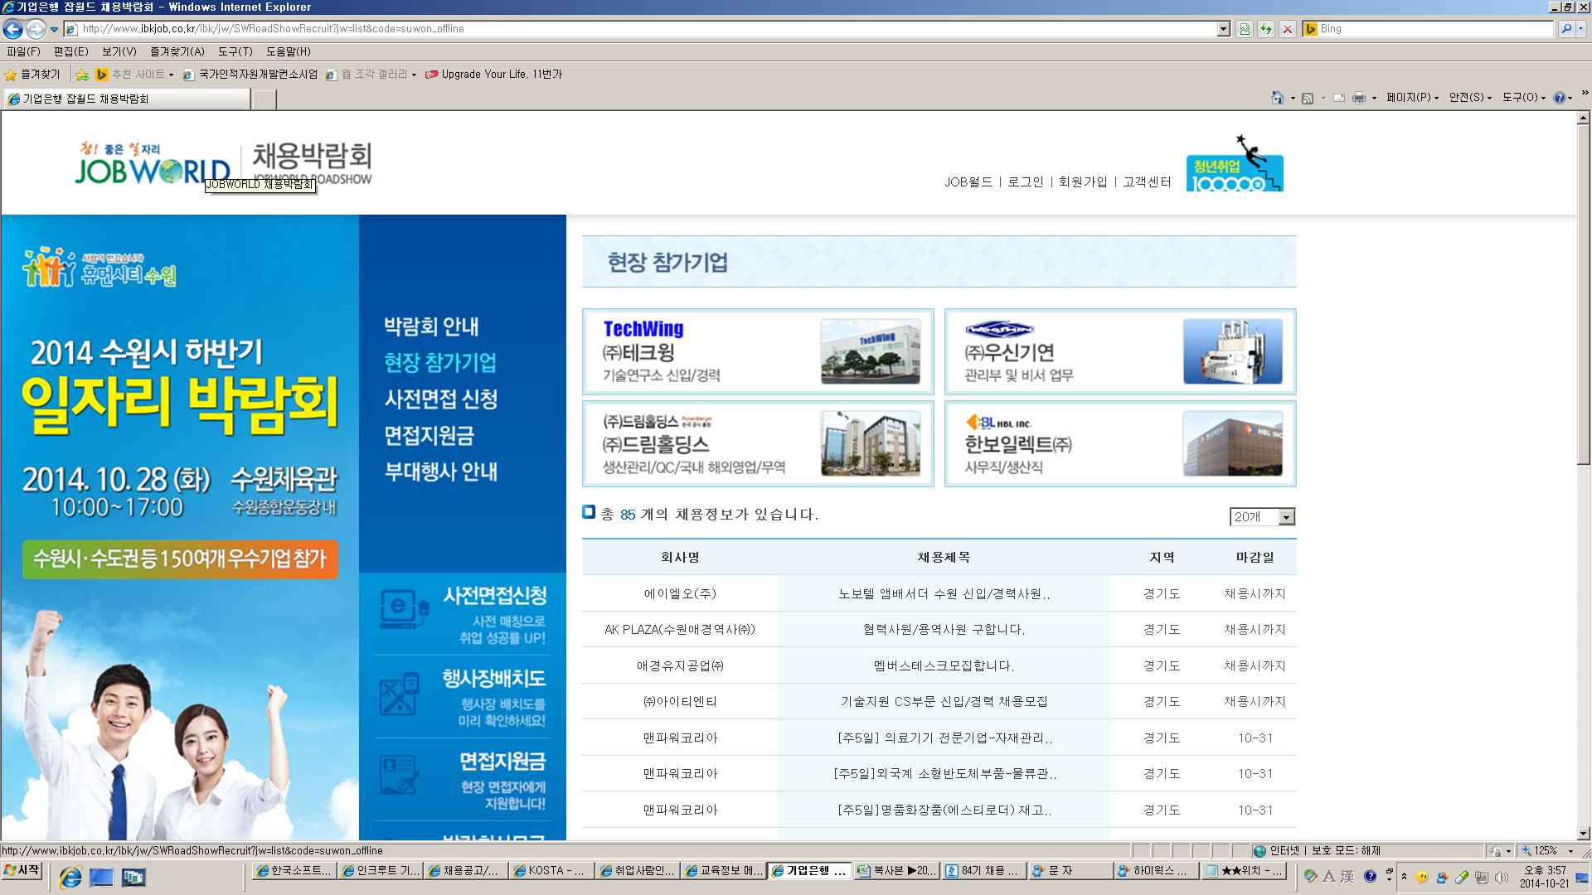Click the new tab button
The image size is (1592, 895).
pyautogui.click(x=264, y=99)
